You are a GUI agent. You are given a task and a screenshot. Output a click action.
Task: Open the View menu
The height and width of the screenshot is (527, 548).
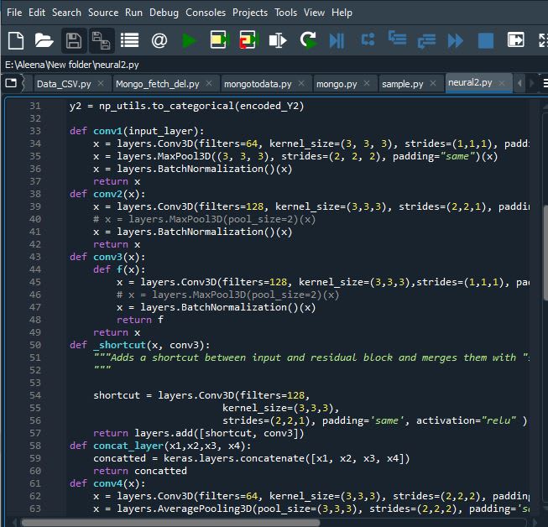coord(314,13)
